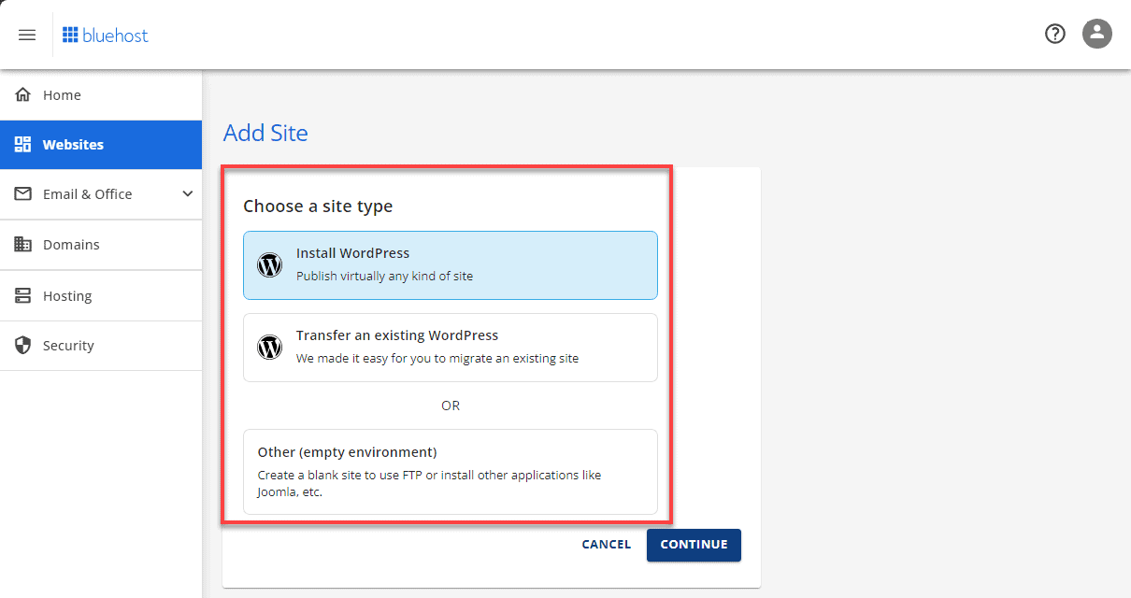
Task: Click the Security shield icon
Action: [23, 346]
